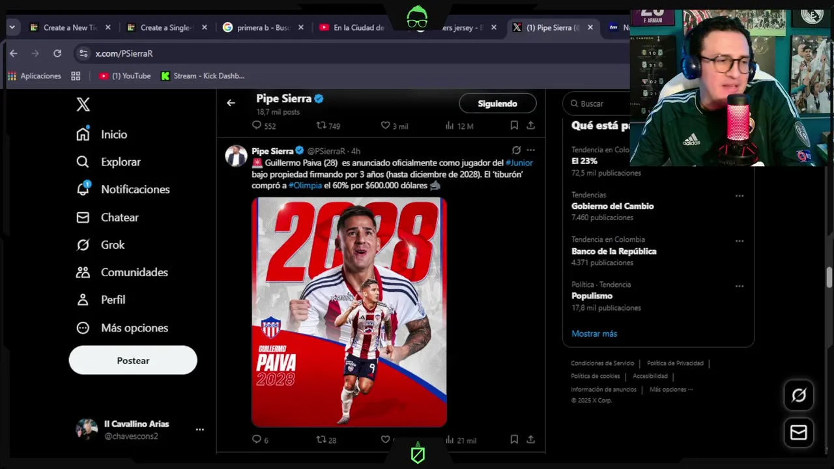Go to Inicio home page
The image size is (834, 469).
click(x=102, y=134)
